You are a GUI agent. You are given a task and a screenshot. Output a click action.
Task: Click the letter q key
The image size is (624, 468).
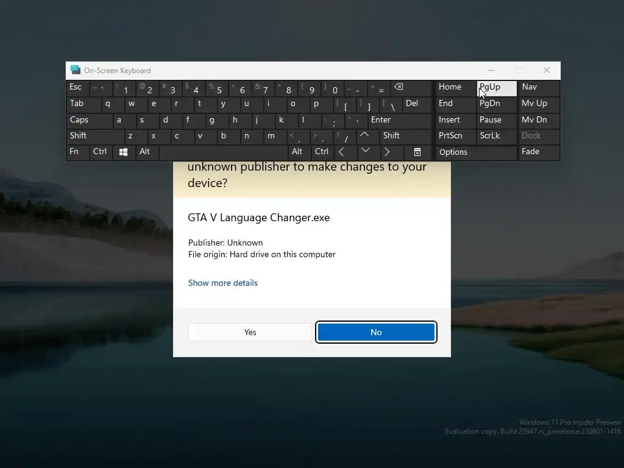[x=112, y=104]
